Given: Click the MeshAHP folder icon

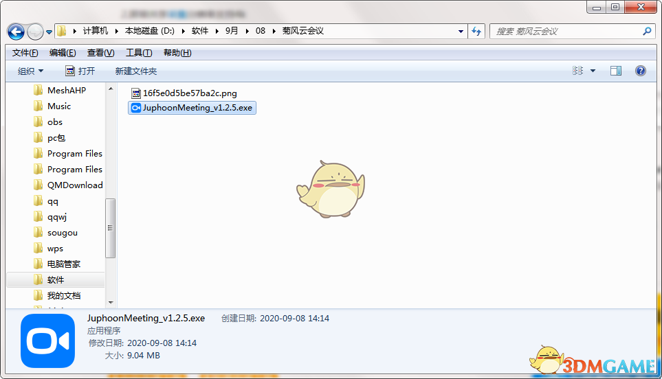Looking at the screenshot, I should coord(38,90).
